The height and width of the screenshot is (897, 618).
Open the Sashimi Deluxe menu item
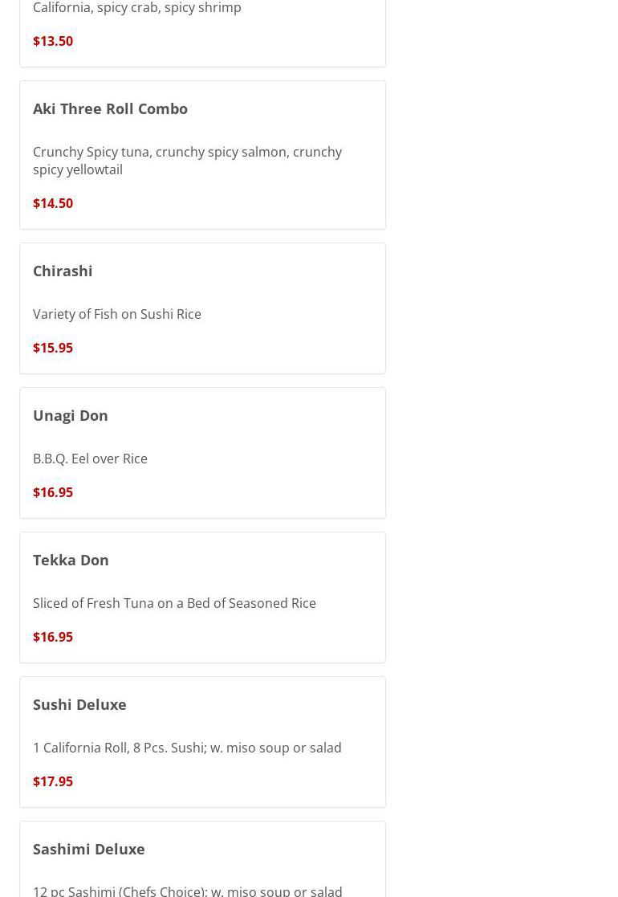89,849
